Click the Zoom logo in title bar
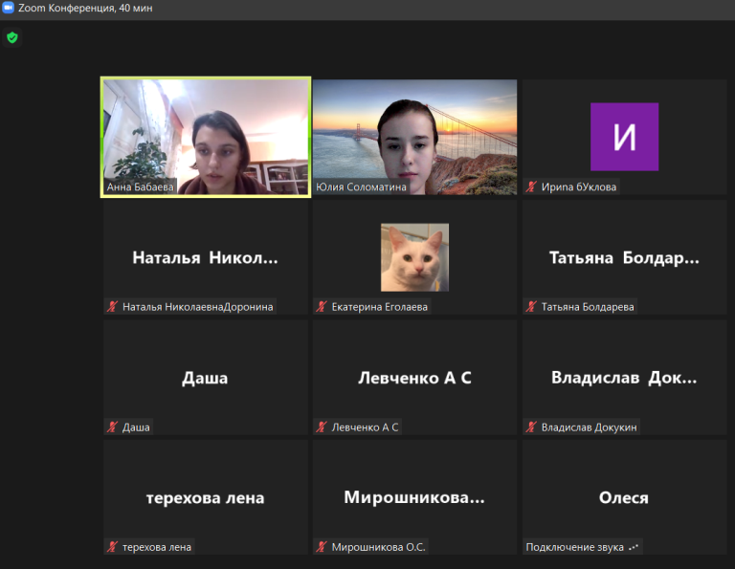 (9, 8)
